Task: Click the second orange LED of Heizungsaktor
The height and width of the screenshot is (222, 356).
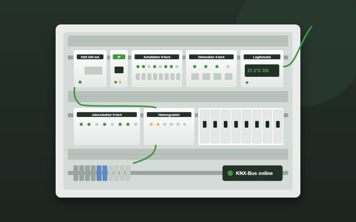Action: 158,124
